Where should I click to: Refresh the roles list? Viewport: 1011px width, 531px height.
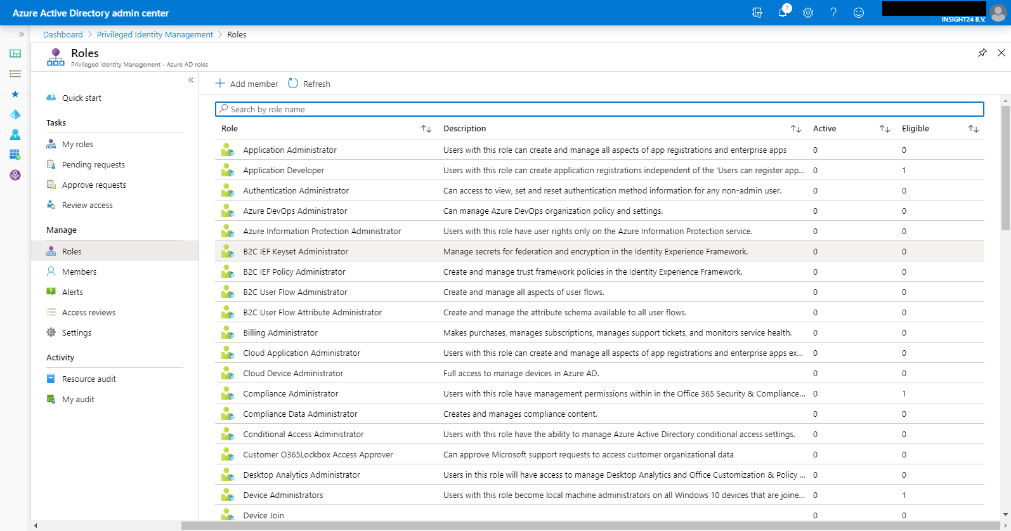coord(309,84)
